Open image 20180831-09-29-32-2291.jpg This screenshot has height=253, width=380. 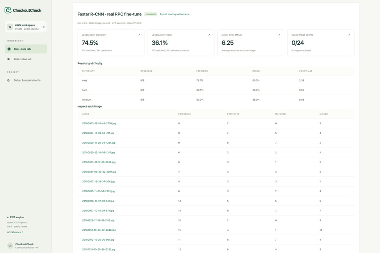(99, 172)
